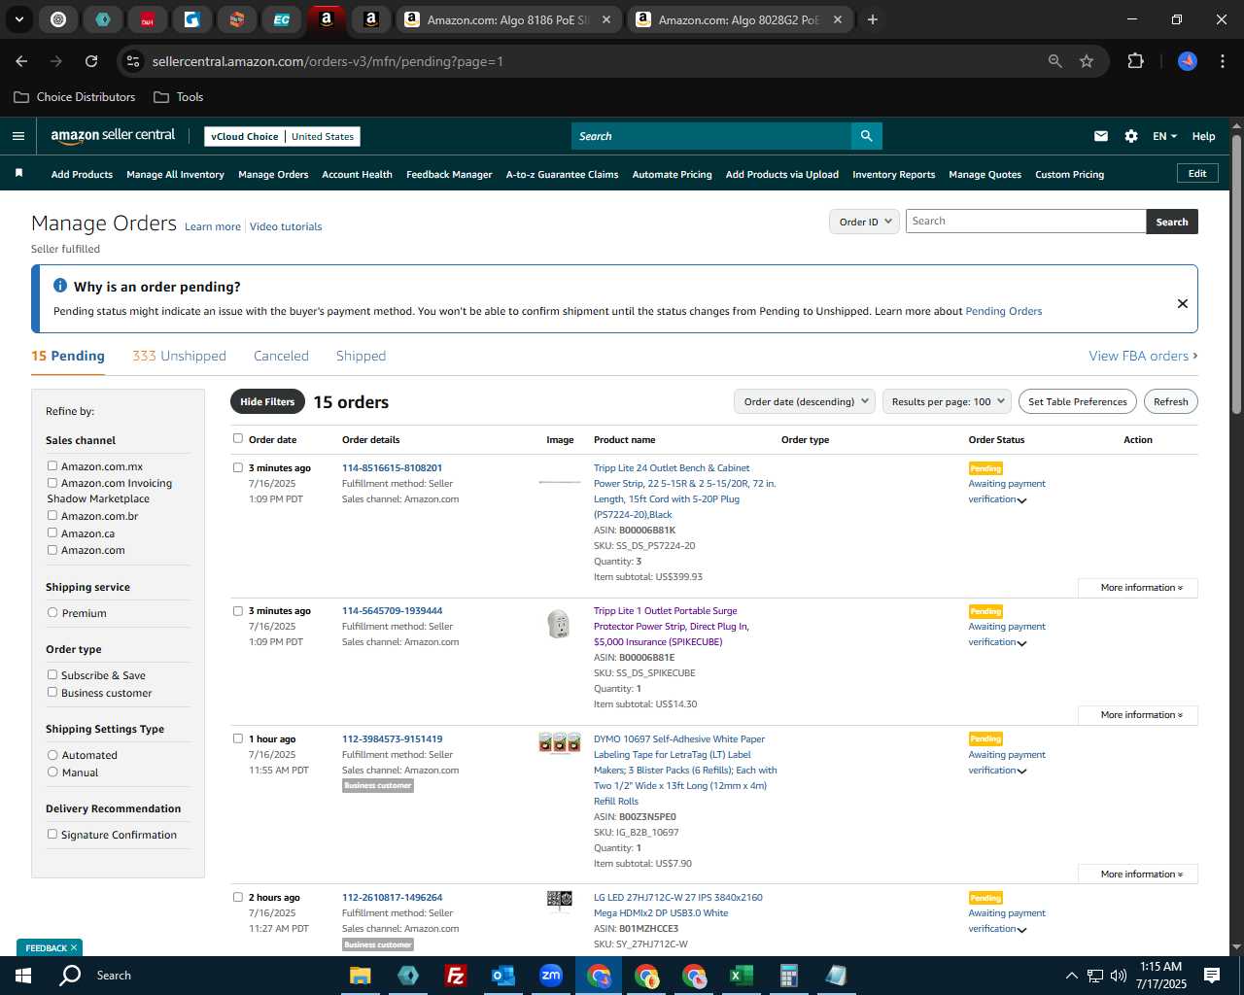Open the Windows Start menu
The height and width of the screenshot is (995, 1244).
click(23, 976)
